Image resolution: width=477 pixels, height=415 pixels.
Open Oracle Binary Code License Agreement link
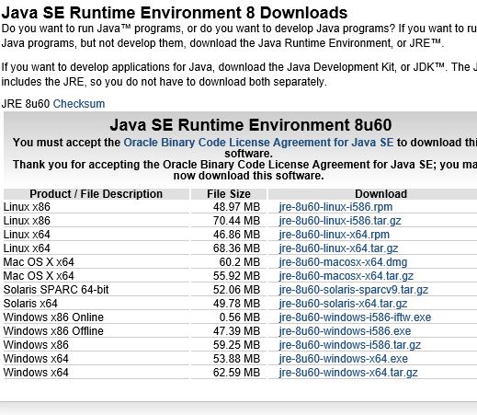tap(258, 143)
